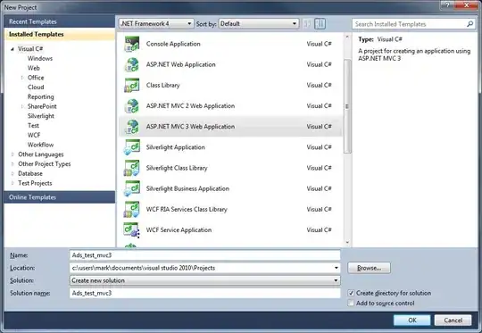Click the OK button
The width and height of the screenshot is (482, 333).
[411, 321]
